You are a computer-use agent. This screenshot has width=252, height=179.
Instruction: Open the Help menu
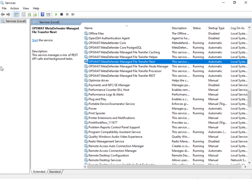point(36,8)
